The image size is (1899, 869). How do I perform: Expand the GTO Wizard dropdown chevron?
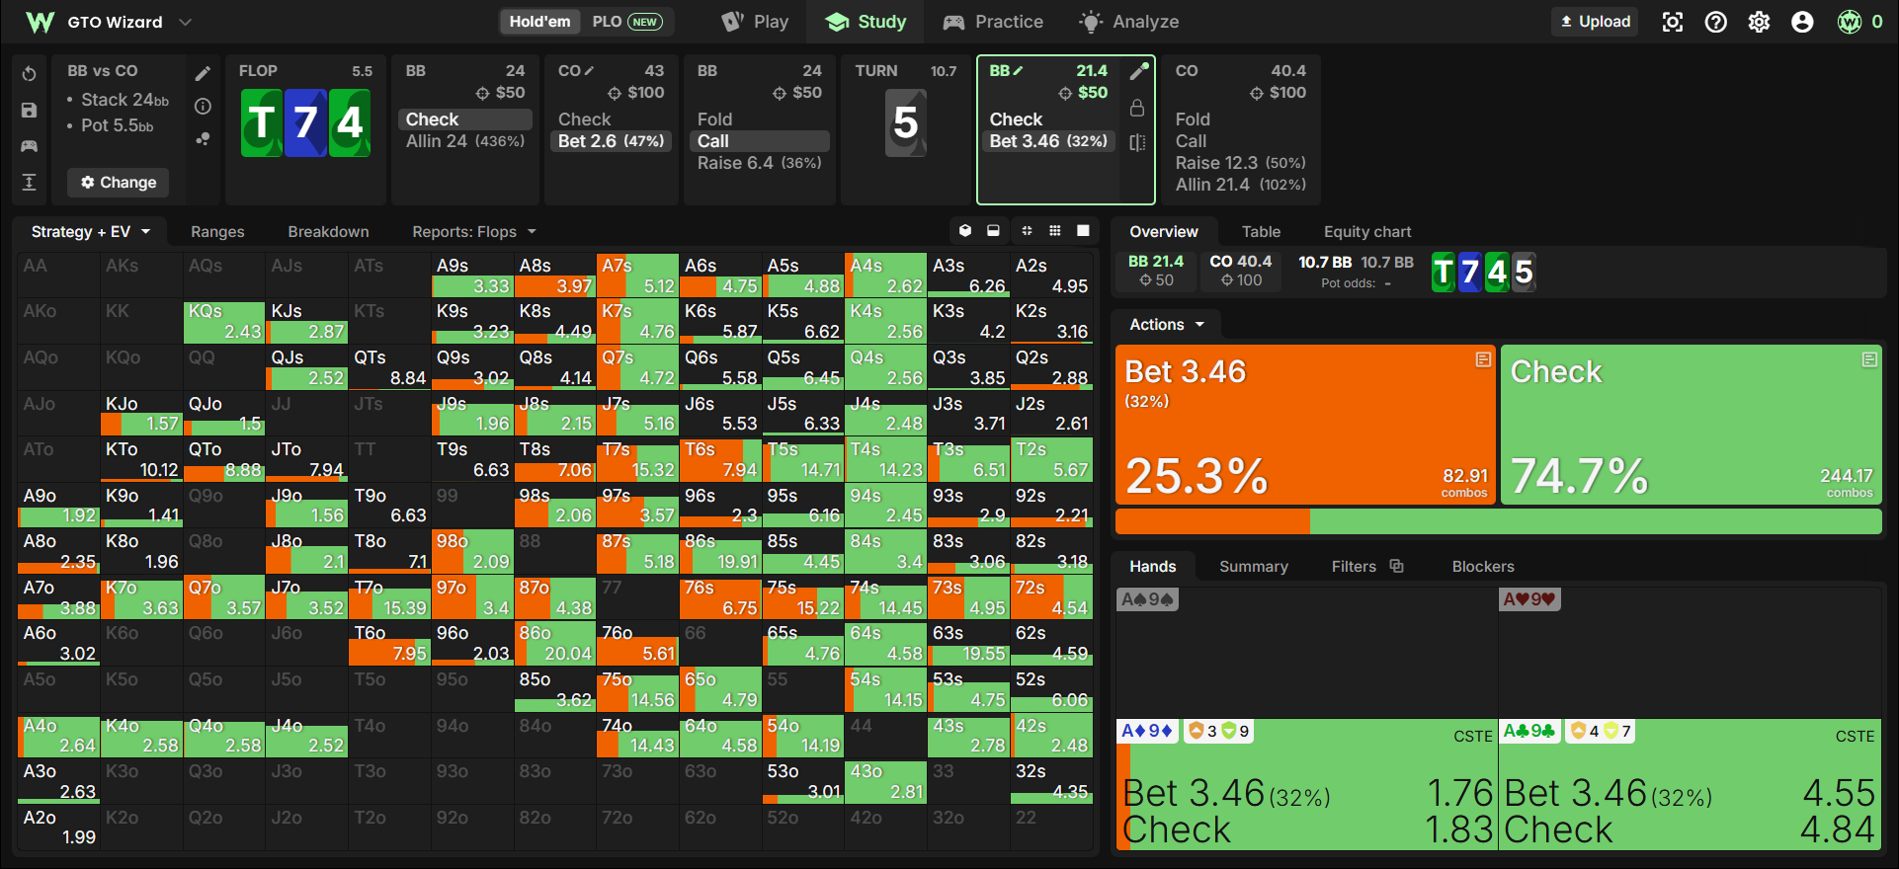point(185,22)
